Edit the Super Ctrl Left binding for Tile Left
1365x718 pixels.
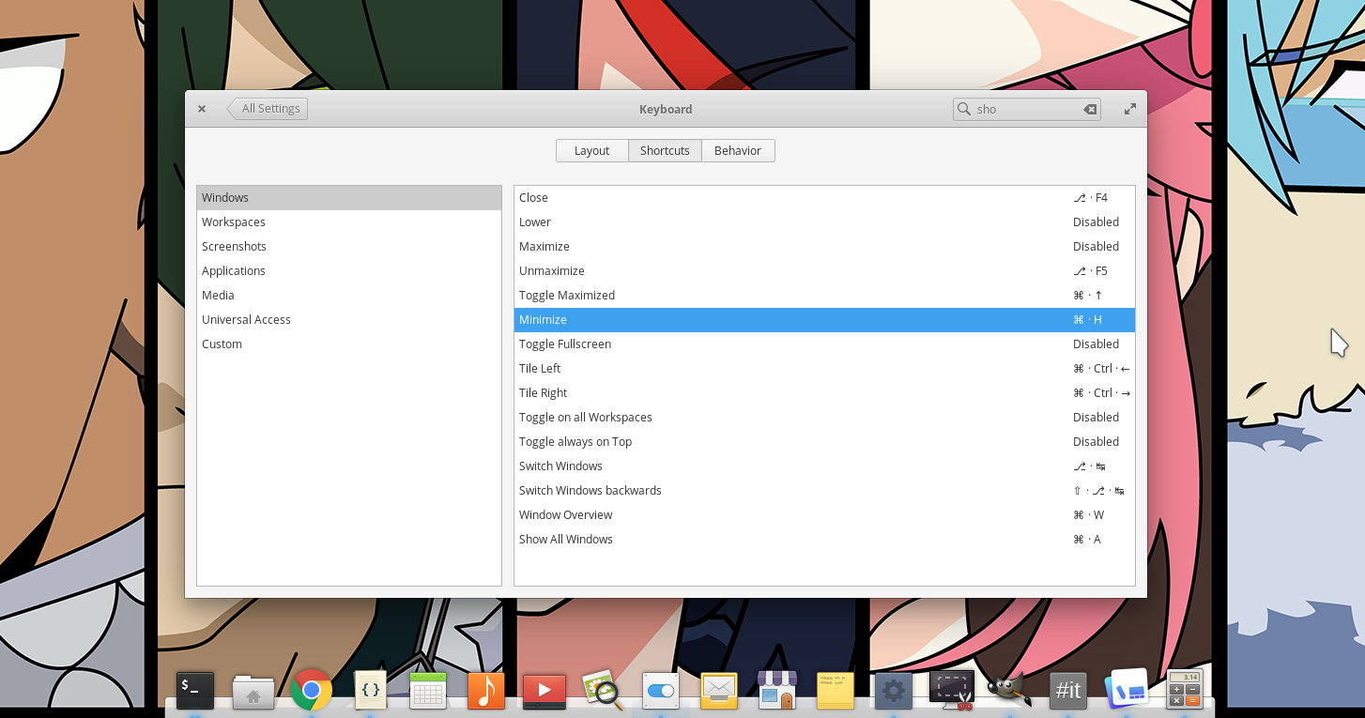tap(1101, 368)
